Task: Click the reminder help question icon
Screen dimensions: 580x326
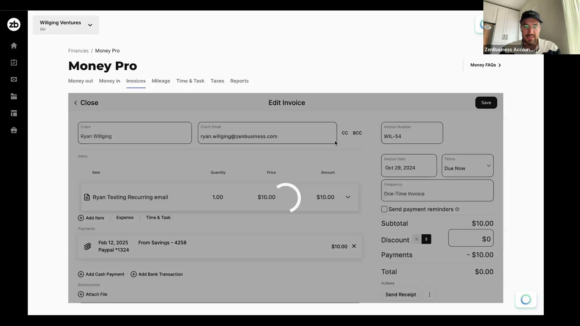Action: (457, 209)
